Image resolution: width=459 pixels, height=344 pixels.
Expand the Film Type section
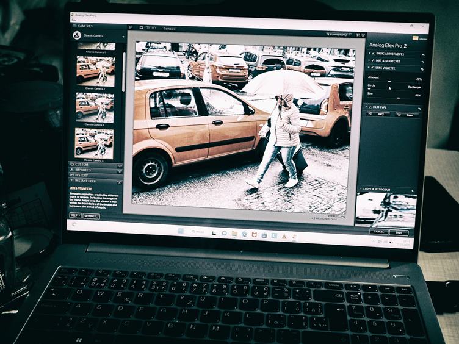(366, 107)
